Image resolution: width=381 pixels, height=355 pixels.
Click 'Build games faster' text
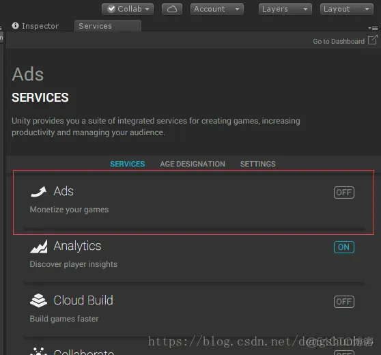tap(64, 319)
